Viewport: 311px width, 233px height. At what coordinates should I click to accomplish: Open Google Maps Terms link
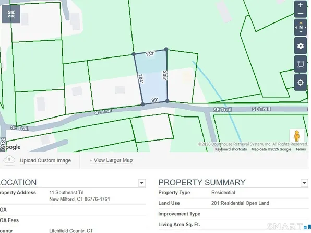[301, 149]
